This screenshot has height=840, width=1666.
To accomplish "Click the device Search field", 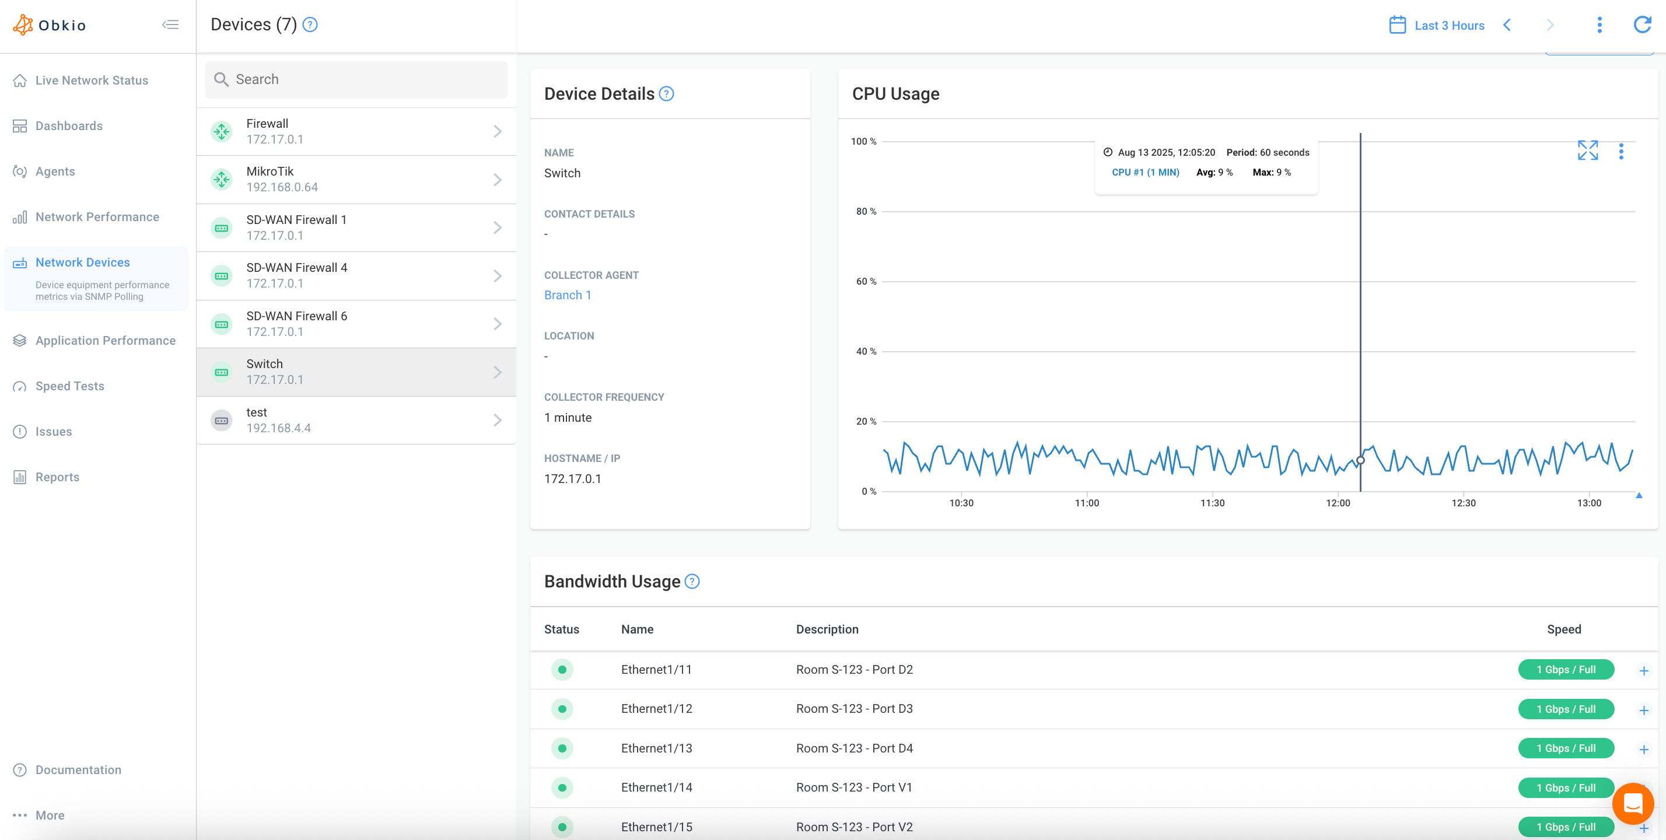I will [x=356, y=79].
